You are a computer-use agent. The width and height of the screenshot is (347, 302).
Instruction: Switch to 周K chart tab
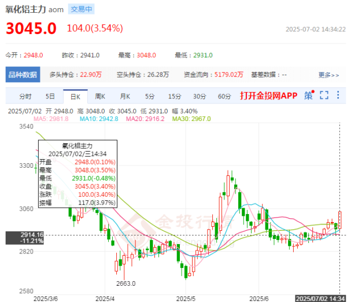(x=100, y=97)
